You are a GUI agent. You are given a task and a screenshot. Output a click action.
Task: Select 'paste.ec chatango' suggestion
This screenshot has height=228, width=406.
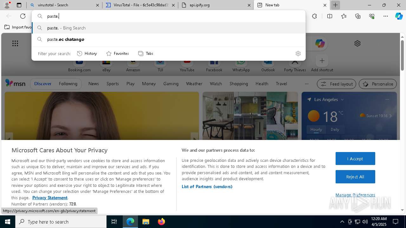point(168,39)
